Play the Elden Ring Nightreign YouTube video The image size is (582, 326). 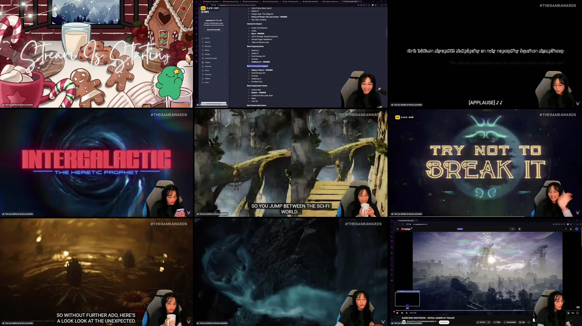pos(398,313)
